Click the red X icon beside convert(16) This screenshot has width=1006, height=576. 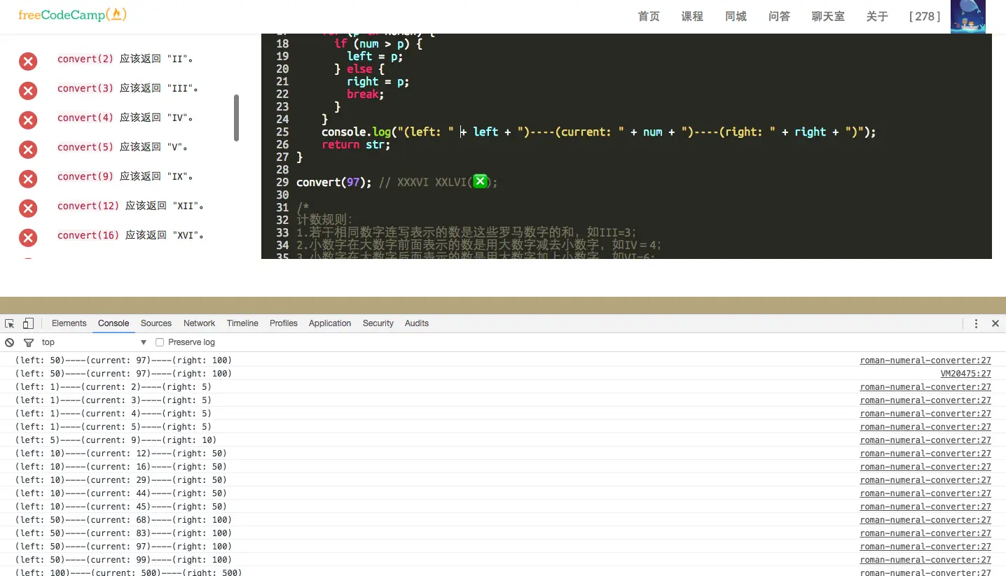point(28,238)
